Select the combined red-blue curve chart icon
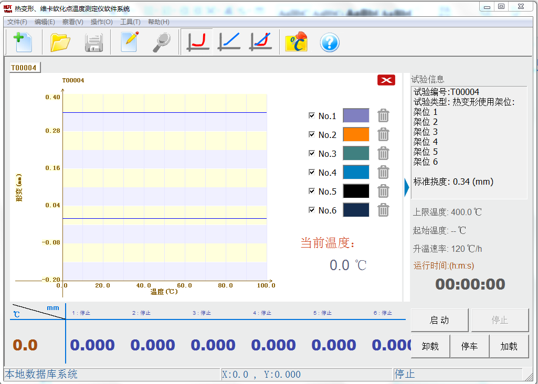Screen dimensions: 538x384 261,42
